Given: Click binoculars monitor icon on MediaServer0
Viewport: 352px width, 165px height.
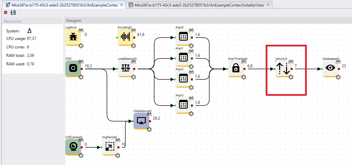Looking at the screenshot, I should 149,114.
